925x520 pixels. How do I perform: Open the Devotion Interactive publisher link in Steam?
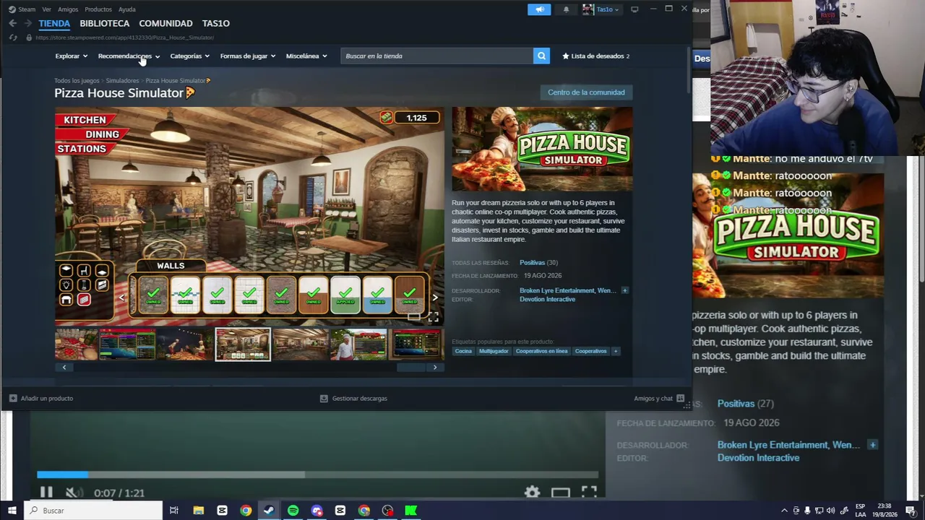pos(547,299)
